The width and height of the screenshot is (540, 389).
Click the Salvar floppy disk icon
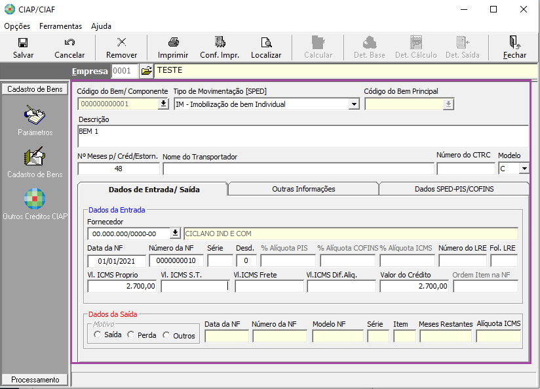[23, 43]
